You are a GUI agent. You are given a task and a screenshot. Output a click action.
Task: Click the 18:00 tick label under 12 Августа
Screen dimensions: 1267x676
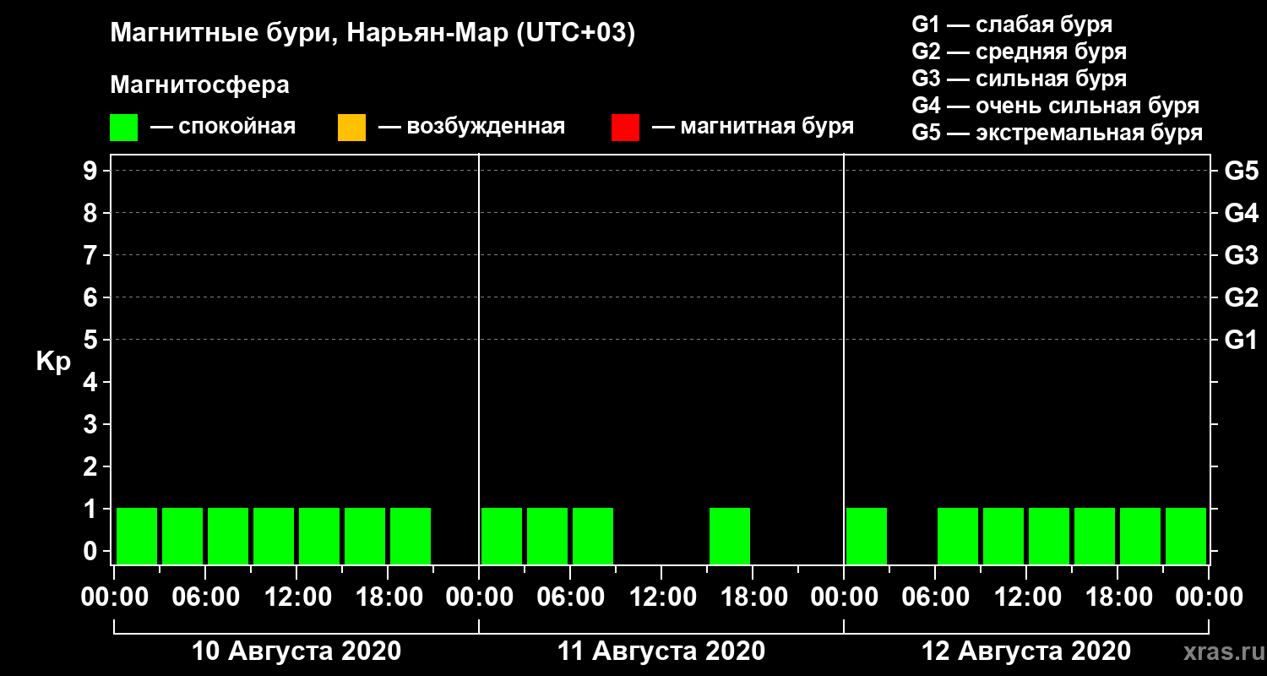coord(1117,597)
